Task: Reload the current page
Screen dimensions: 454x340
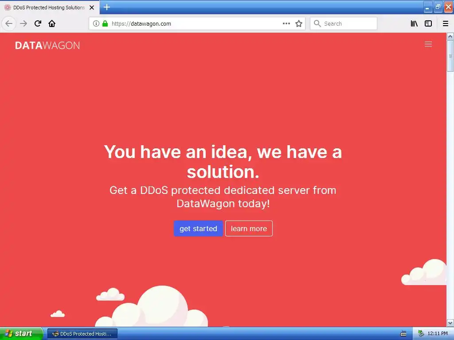Action: [38, 23]
